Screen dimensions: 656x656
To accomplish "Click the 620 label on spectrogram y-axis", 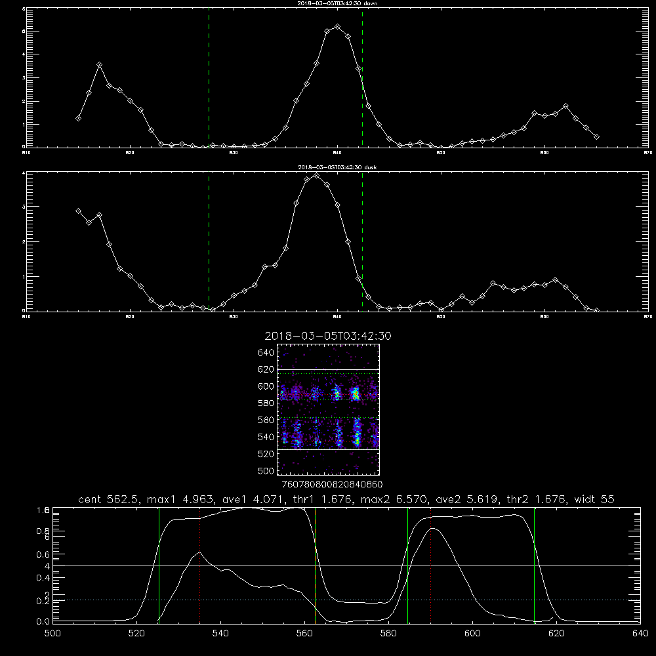I will point(266,369).
